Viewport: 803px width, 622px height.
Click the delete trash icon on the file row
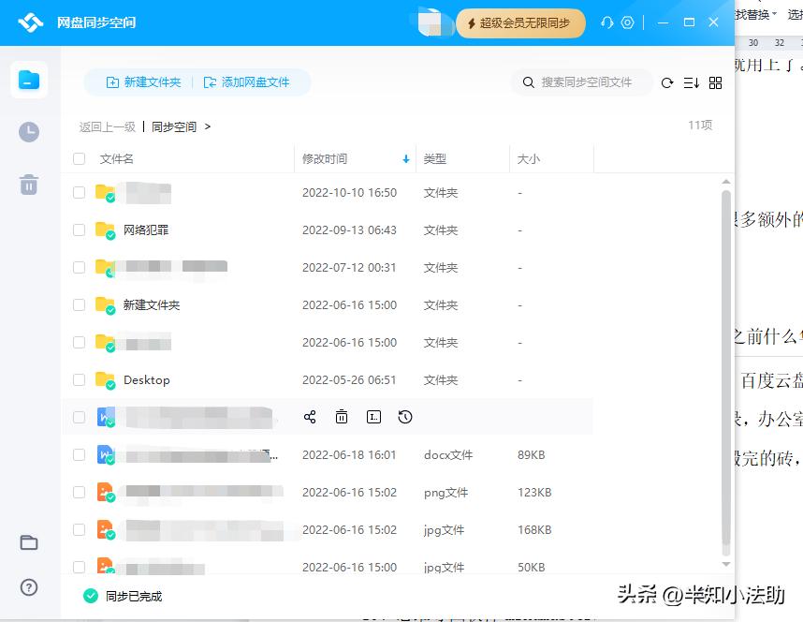pos(342,417)
